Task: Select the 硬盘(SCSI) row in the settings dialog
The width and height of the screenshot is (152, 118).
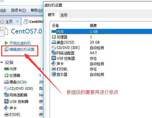Action: (x=101, y=42)
